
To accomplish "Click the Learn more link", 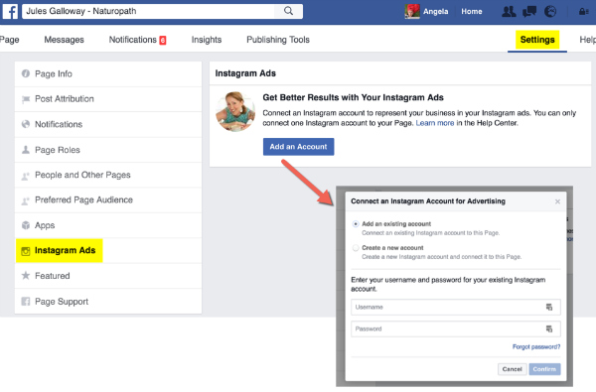I will [x=435, y=123].
